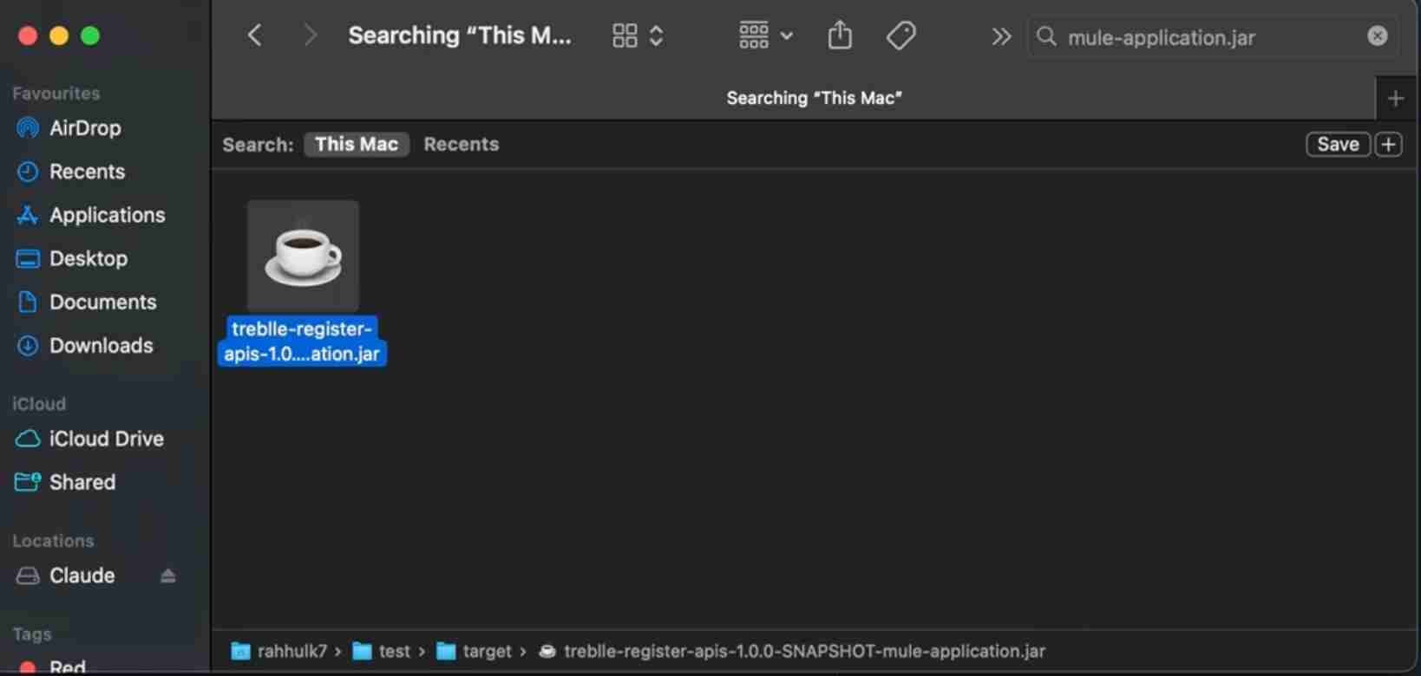This screenshot has width=1421, height=676.
Task: Open AirDrop in the sidebar
Action: (x=84, y=128)
